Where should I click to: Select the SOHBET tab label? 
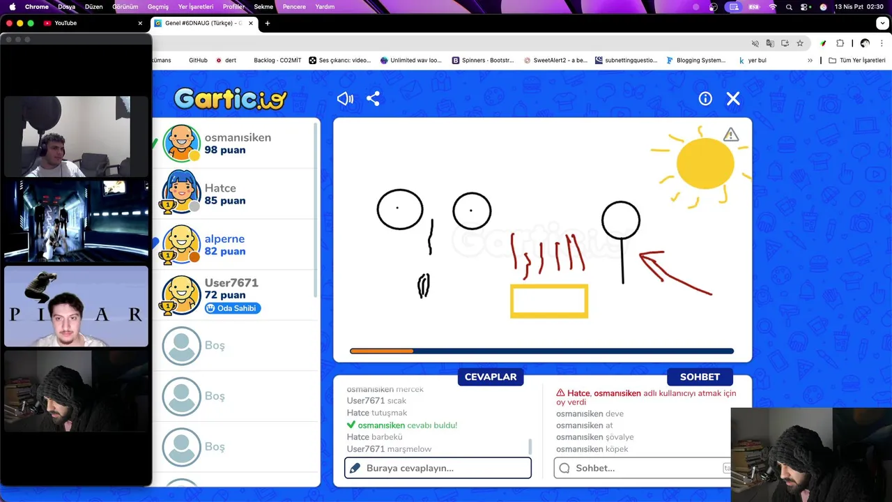pos(700,376)
